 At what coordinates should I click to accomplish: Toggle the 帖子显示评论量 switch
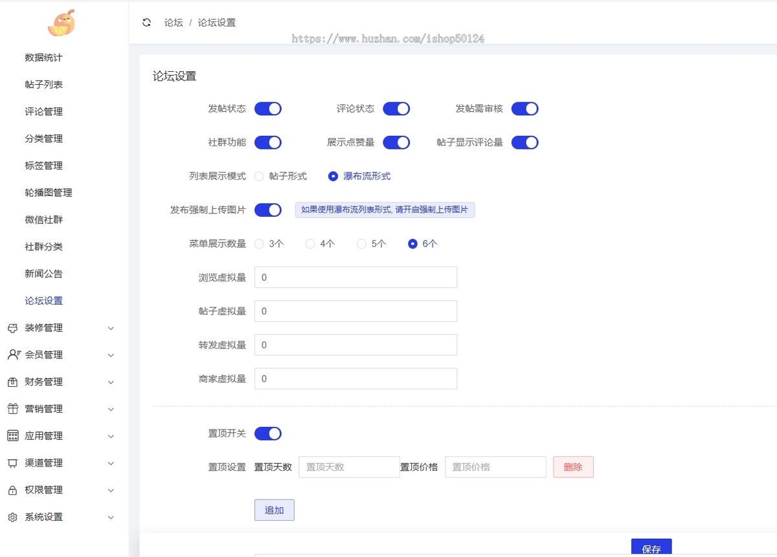[525, 142]
